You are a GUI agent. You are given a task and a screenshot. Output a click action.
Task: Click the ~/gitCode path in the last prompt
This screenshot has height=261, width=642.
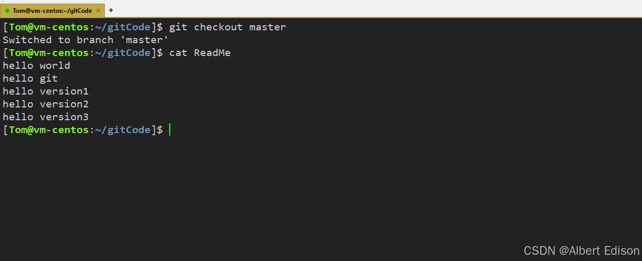(x=123, y=130)
